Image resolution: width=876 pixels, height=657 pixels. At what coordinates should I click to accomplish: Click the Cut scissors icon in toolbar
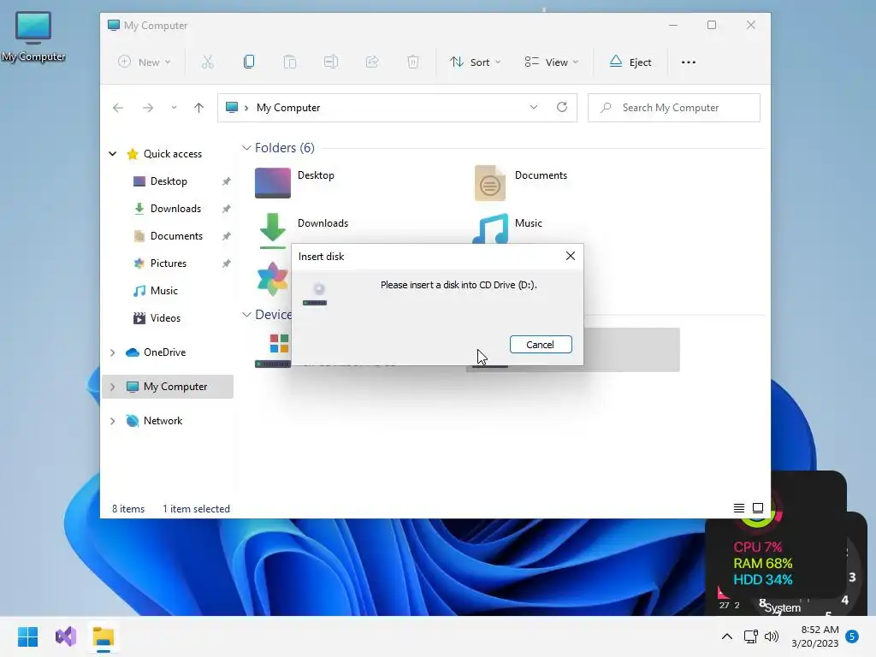point(207,62)
